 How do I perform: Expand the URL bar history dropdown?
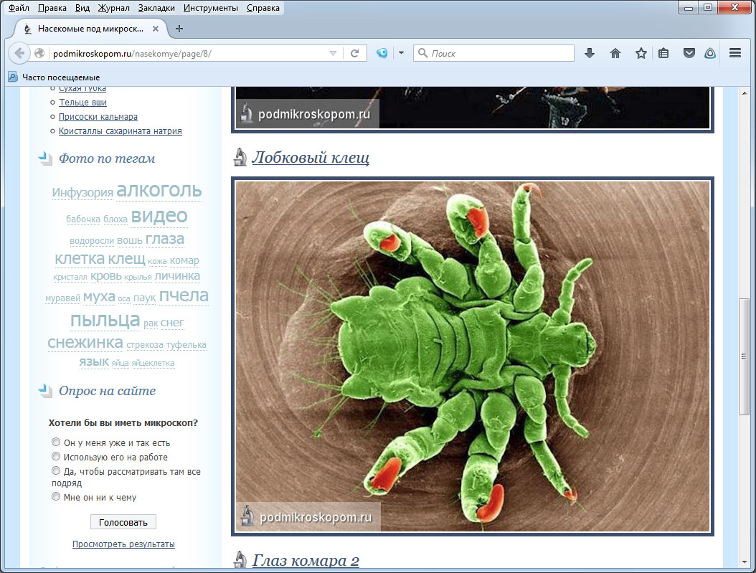333,53
